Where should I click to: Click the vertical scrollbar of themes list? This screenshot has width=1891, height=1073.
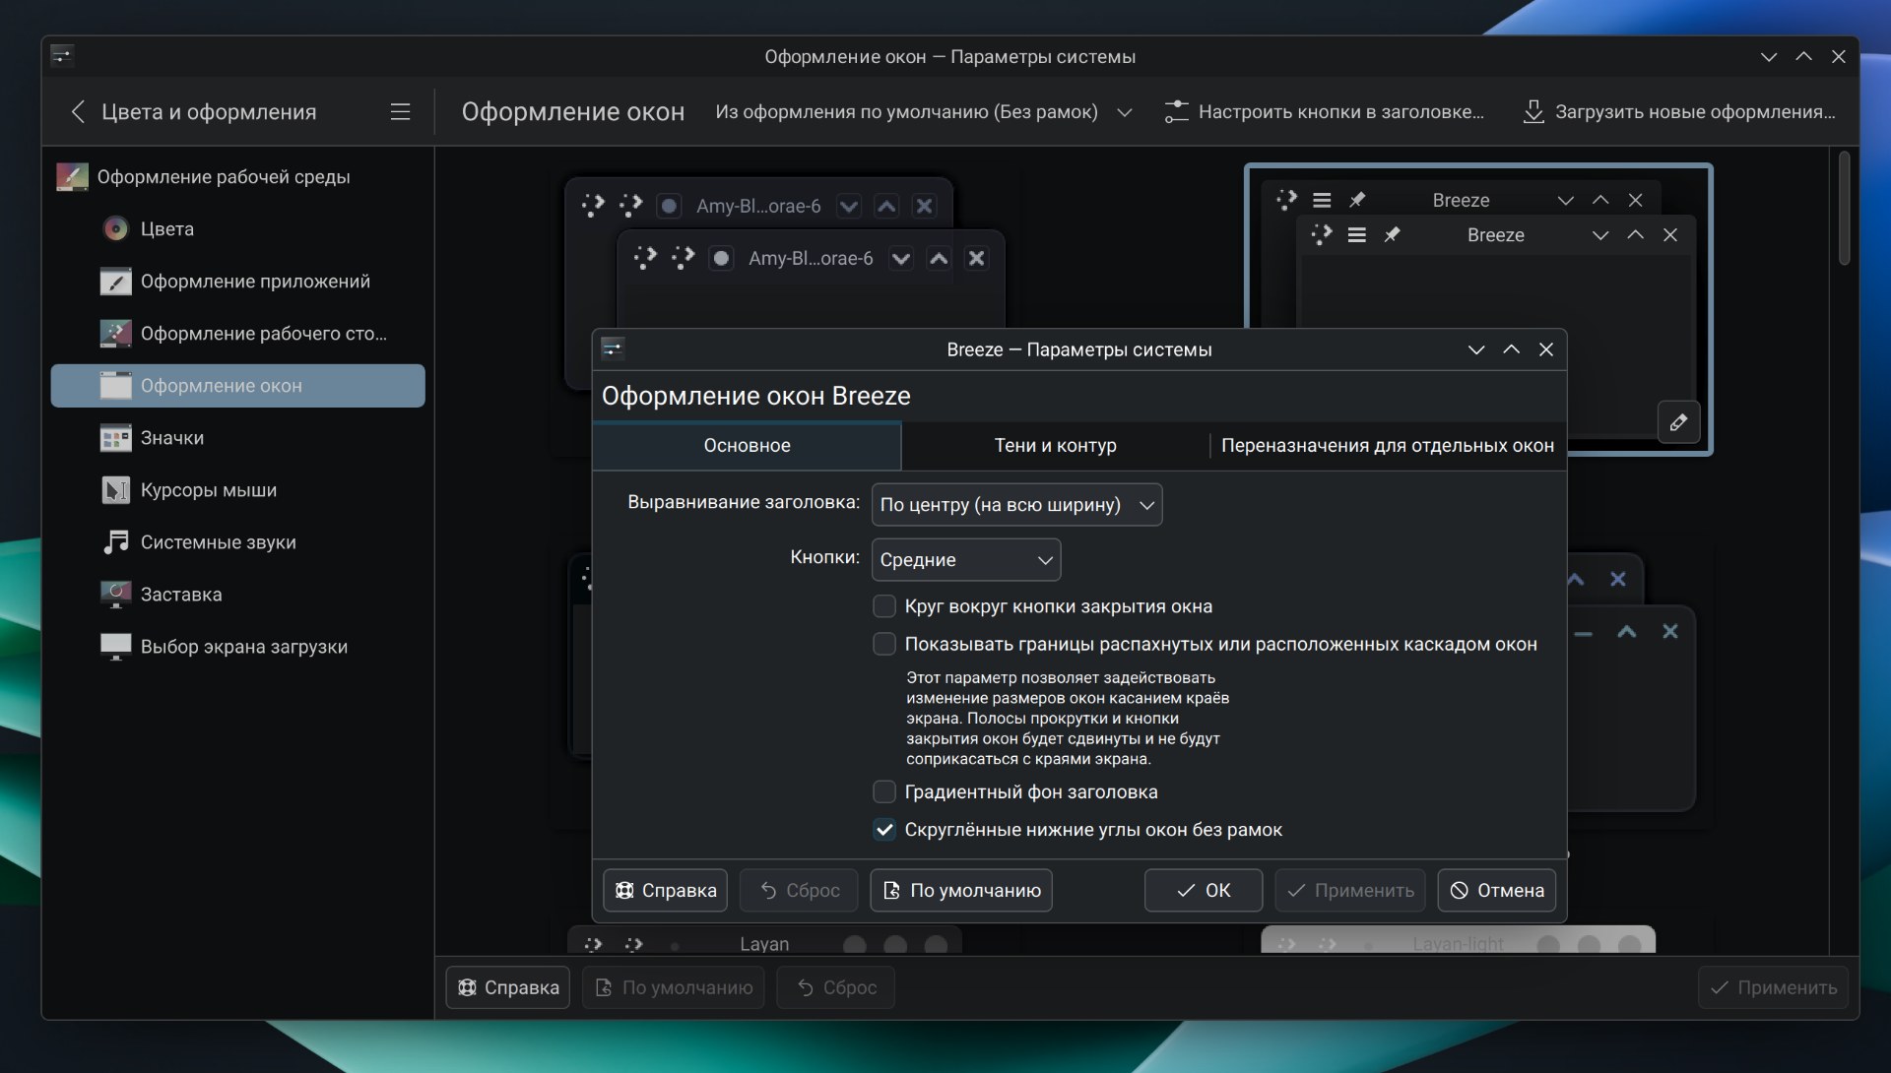[x=1844, y=207]
